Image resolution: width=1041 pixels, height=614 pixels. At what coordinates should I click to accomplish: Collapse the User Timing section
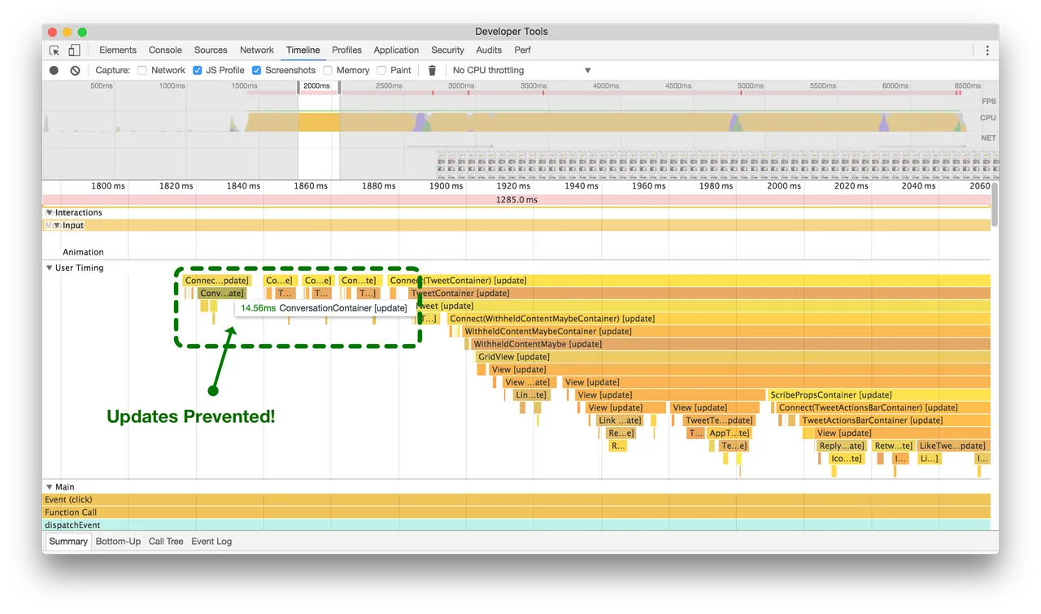pyautogui.click(x=50, y=268)
